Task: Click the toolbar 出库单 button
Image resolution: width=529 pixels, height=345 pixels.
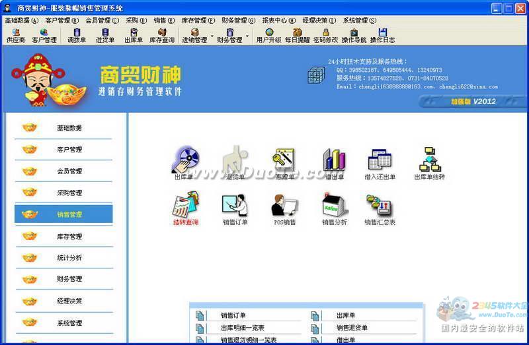Action: click(x=134, y=36)
